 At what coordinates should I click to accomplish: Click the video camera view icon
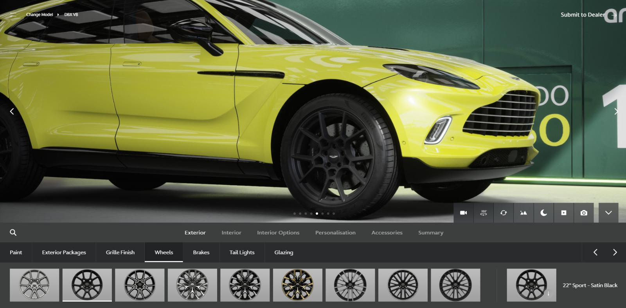click(463, 213)
